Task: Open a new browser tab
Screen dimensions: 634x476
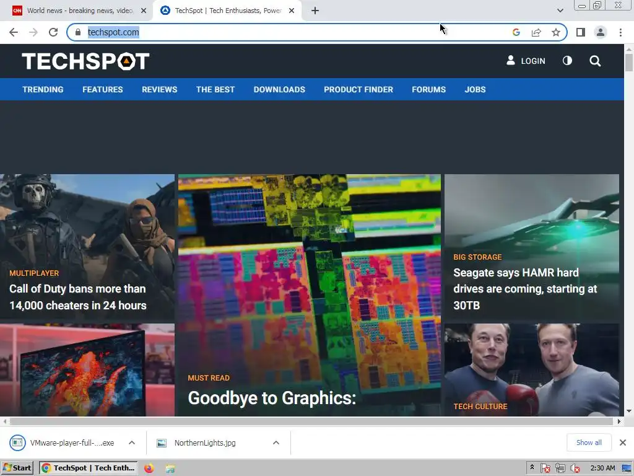Action: point(315,11)
